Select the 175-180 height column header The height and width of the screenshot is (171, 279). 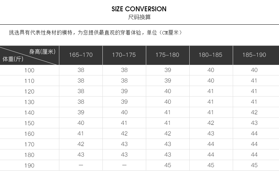[x=167, y=55]
